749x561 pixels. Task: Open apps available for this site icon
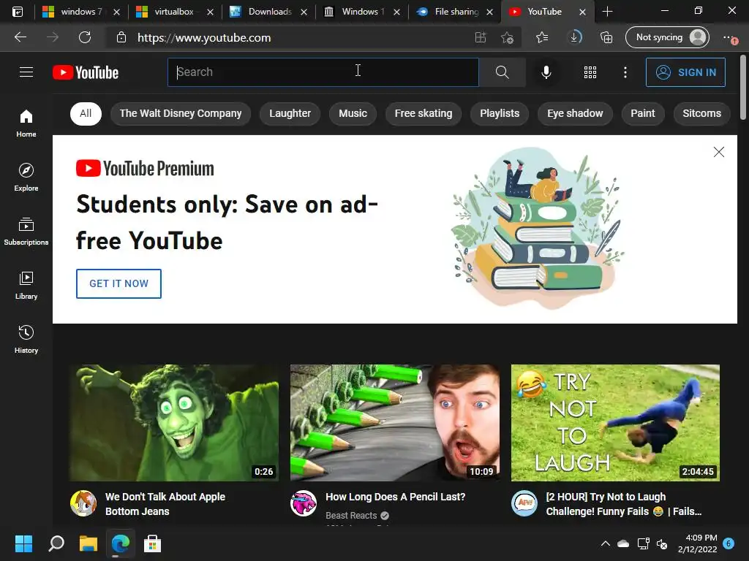[x=481, y=37]
